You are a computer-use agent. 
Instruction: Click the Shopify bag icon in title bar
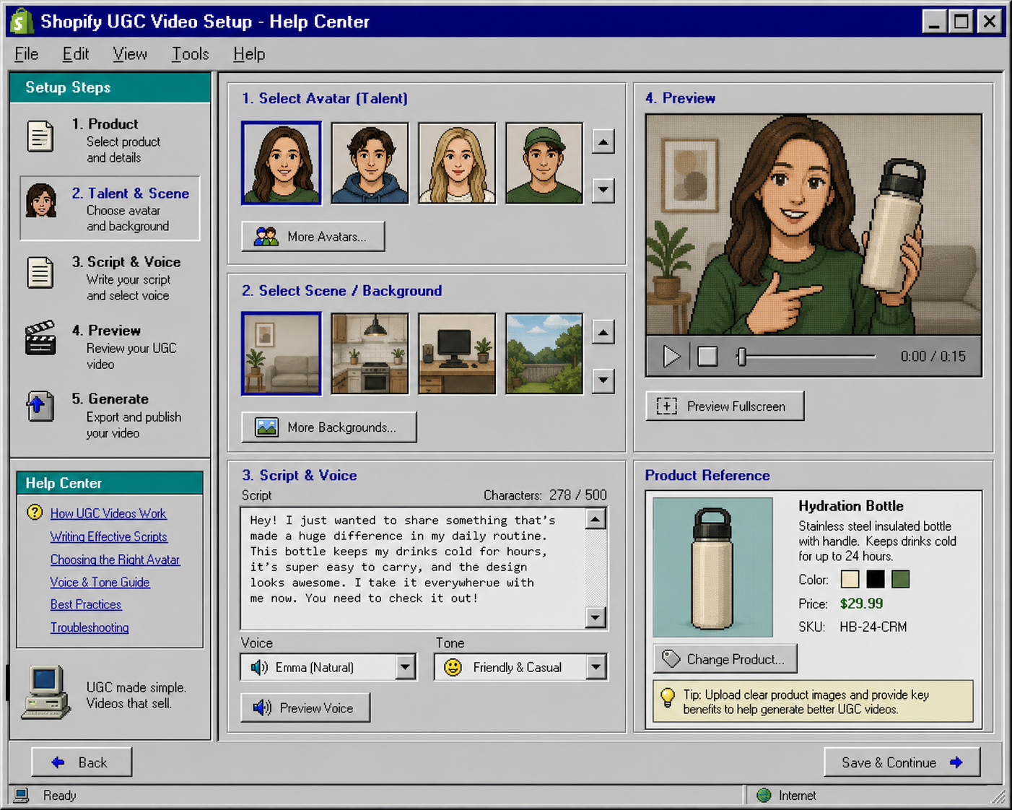click(21, 21)
